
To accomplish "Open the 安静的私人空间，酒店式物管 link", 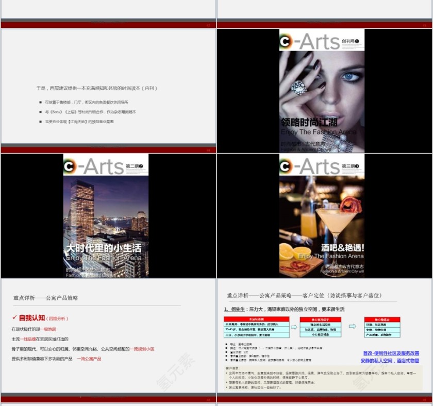I will coord(391,361).
